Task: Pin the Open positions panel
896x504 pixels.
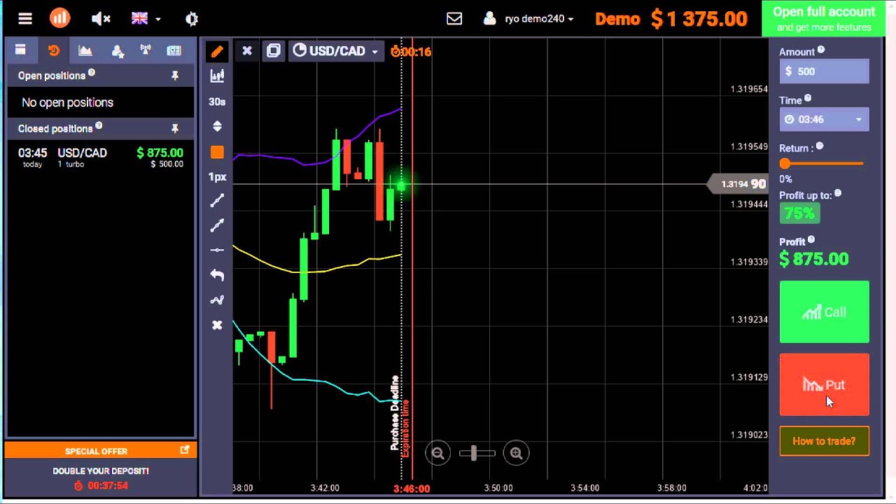Action: pos(175,76)
